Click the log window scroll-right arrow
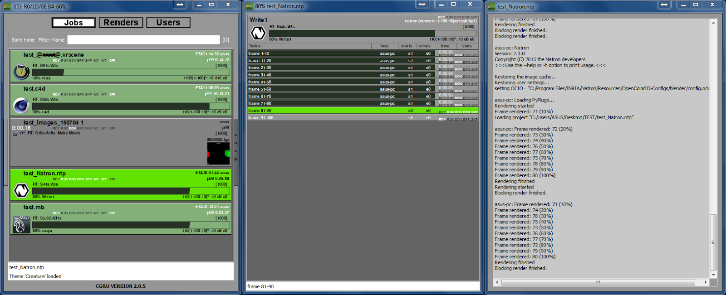The image size is (726, 295). tap(705, 282)
